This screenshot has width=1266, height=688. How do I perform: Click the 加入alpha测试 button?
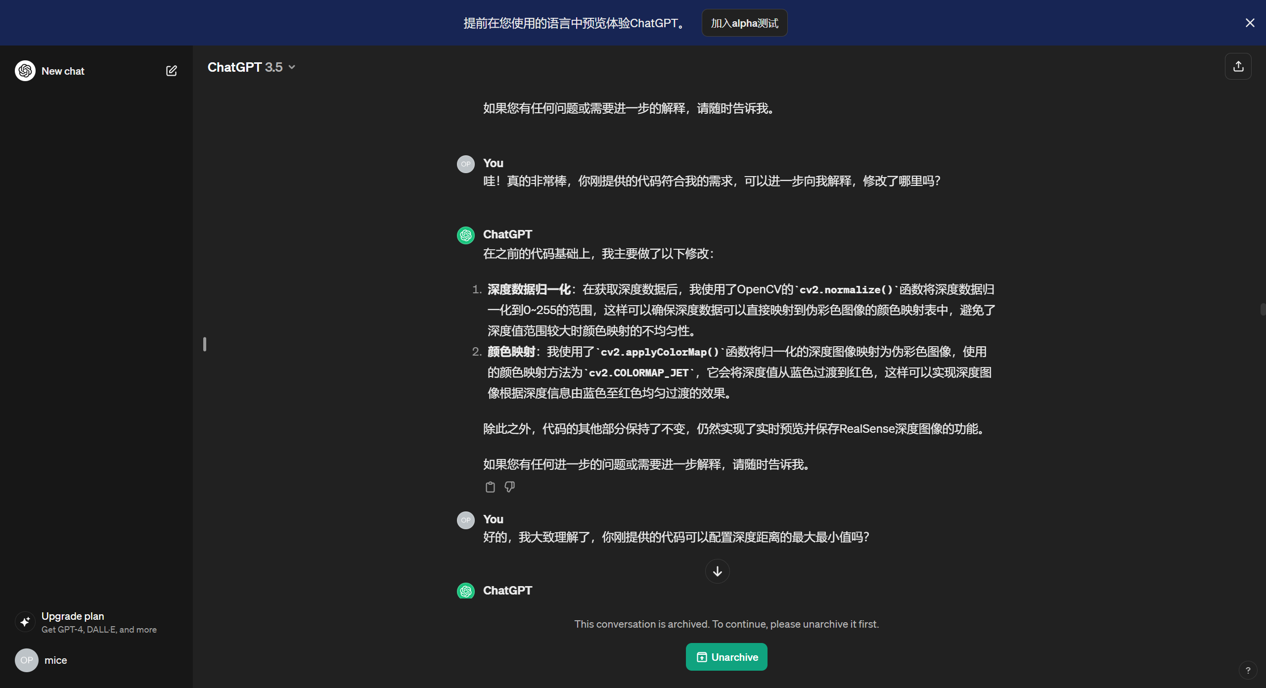(744, 23)
